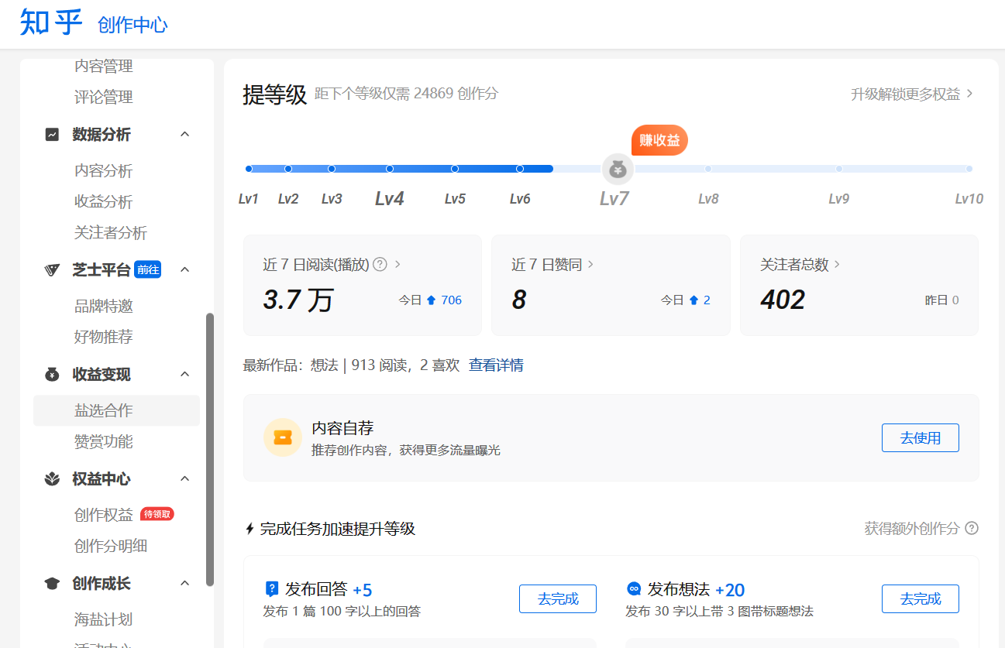The height and width of the screenshot is (648, 1005).
Task: Click the 发布回答 question bubble icon
Action: tap(270, 589)
